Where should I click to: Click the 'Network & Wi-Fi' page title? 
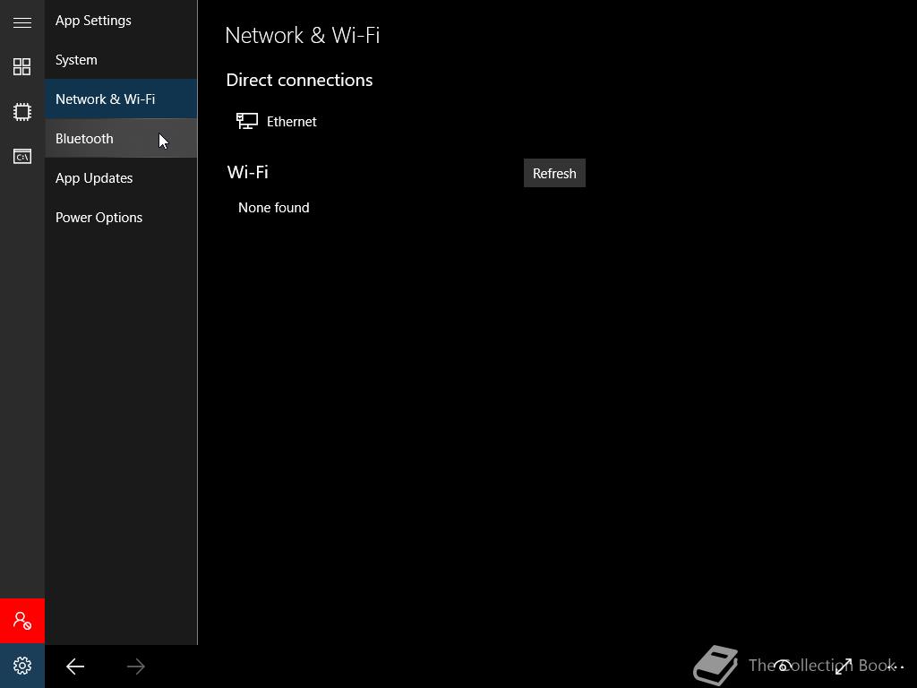coord(303,35)
